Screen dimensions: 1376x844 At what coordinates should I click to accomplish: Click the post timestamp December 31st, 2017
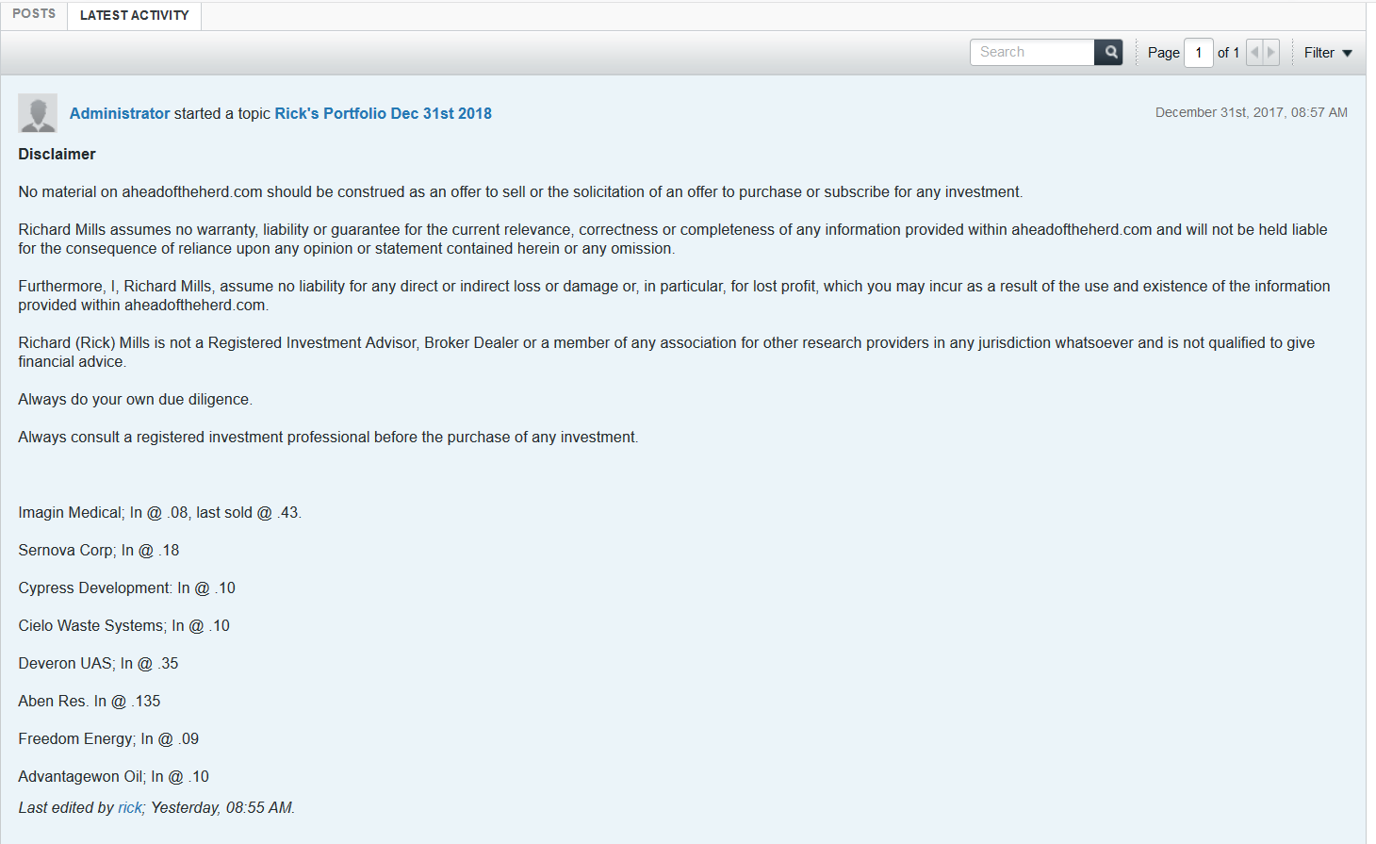click(1252, 112)
